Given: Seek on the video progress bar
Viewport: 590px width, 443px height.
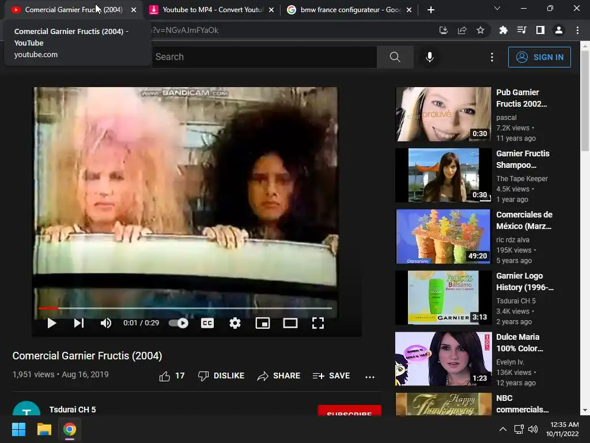Looking at the screenshot, I should pyautogui.click(x=185, y=308).
